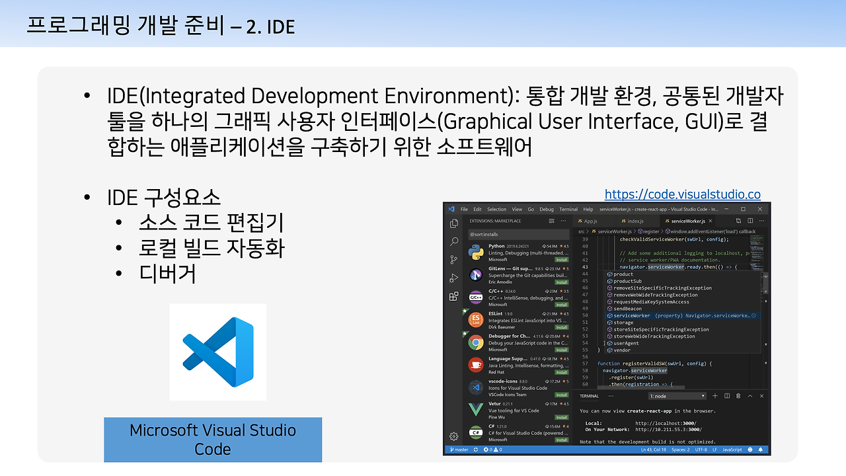The height and width of the screenshot is (476, 846).
Task: Change indentation via 'Spaces: 2'
Action: point(681,450)
